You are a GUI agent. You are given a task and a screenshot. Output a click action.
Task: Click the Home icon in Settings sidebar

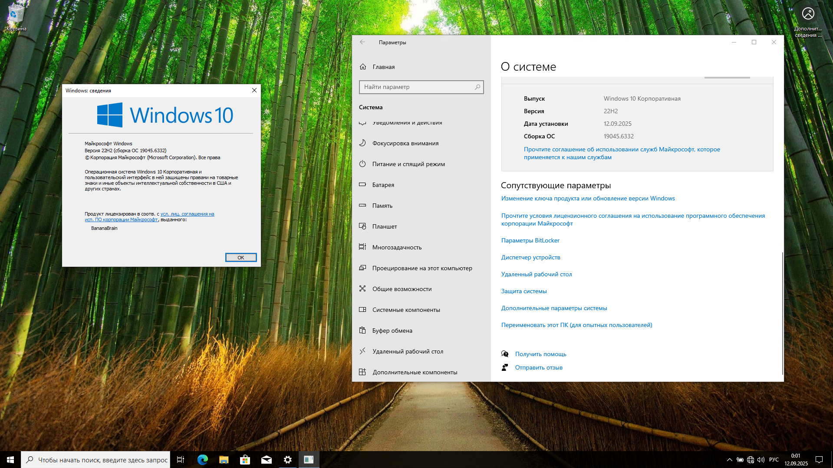point(363,67)
